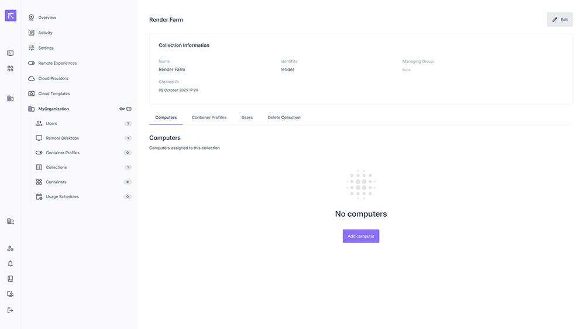This screenshot has width=585, height=329.
Task: Go to Usage Schedules in sidebar
Action: click(x=62, y=197)
